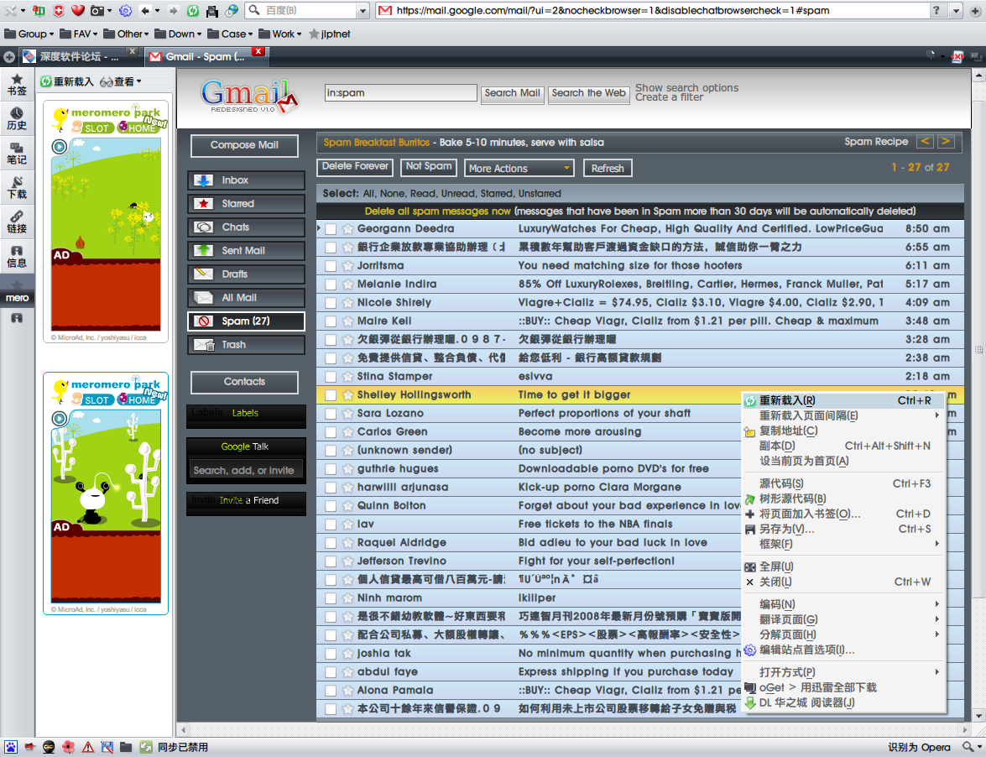This screenshot has width=986, height=757.
Task: Choose 复制地址(C) from context menu
Action: tap(843, 431)
